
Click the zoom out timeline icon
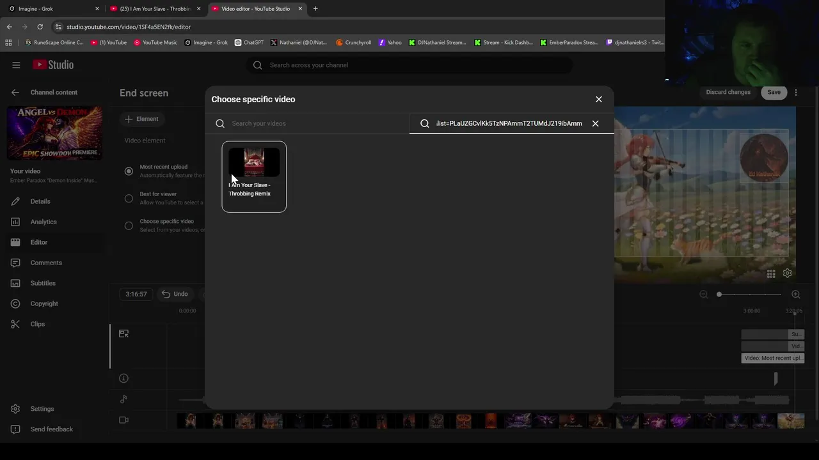(x=704, y=294)
